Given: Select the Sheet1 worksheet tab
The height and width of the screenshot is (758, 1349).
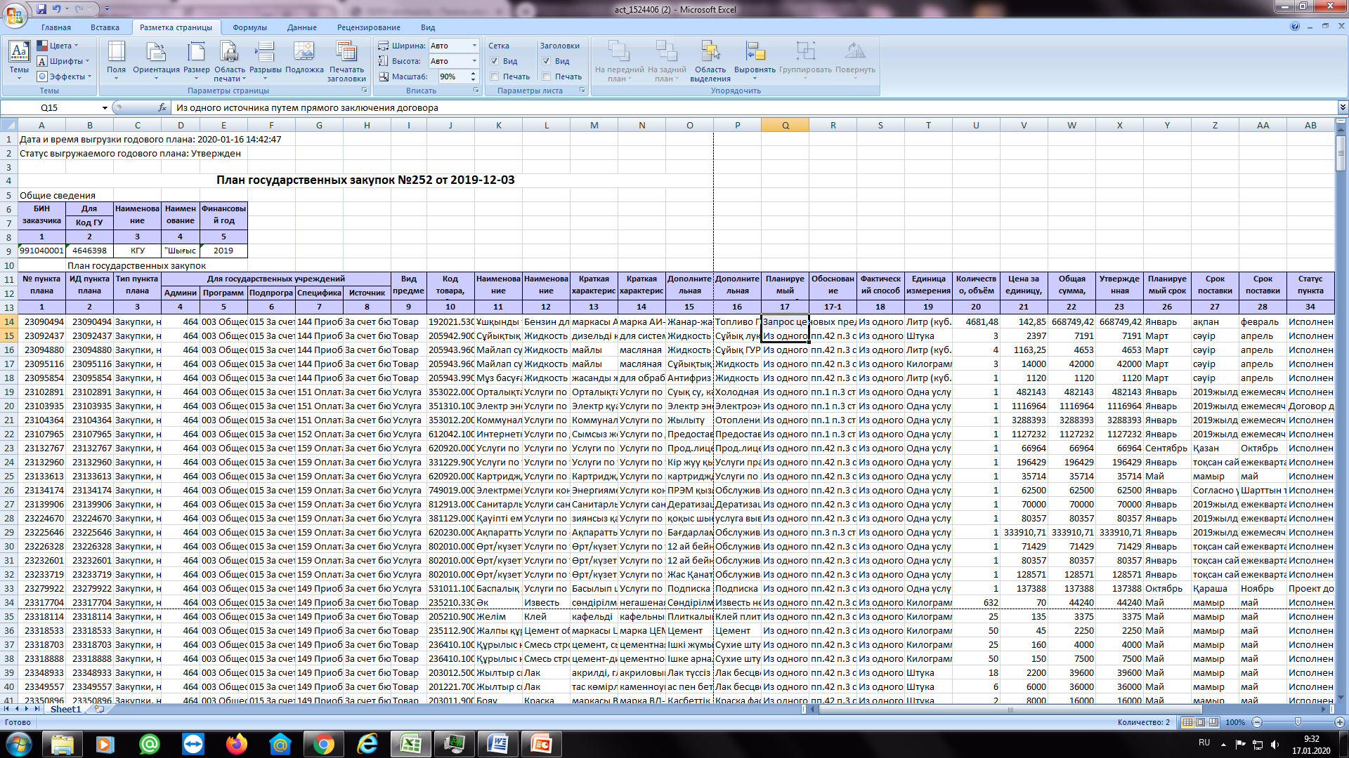Looking at the screenshot, I should pyautogui.click(x=65, y=710).
